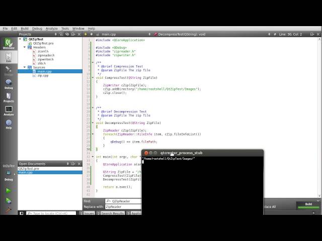Open the Tools menu
Screen dimensions: 322x241
click(x=65, y=29)
